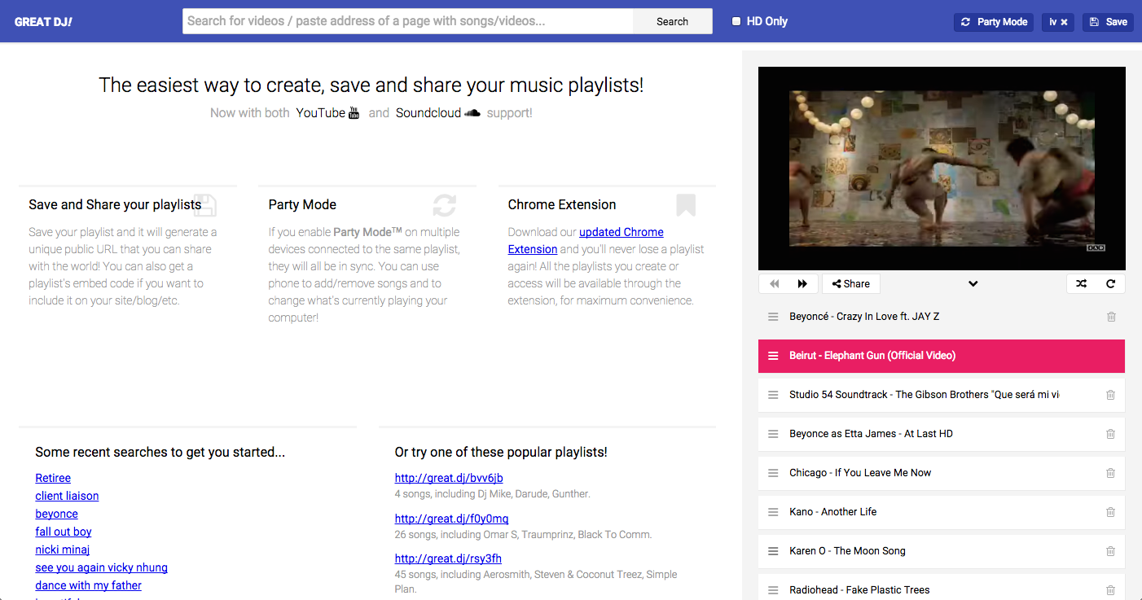Open playlist http://great.dj/rsy3fh

coord(449,558)
